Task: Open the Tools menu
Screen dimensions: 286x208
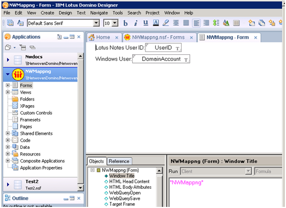Action: 117,13
